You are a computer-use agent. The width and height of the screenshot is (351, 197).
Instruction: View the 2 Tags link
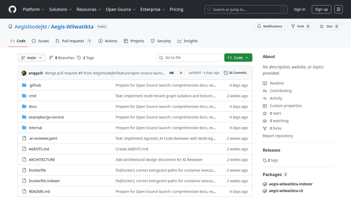pyautogui.click(x=86, y=58)
